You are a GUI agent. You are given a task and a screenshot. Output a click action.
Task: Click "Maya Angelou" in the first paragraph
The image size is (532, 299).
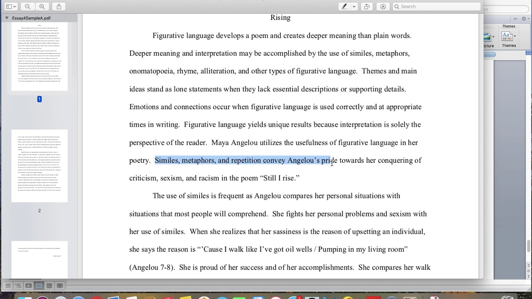click(234, 142)
